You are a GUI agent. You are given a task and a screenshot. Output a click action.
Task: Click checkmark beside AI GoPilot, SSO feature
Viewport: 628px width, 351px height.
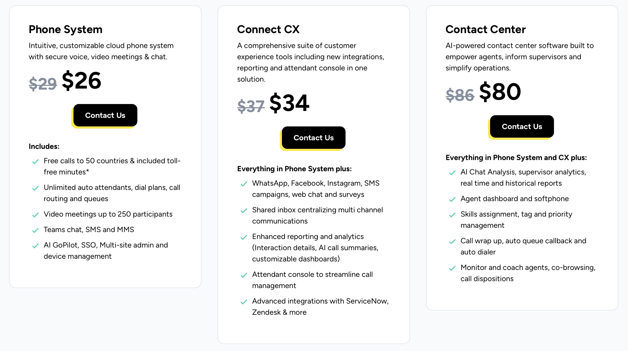[x=35, y=246]
